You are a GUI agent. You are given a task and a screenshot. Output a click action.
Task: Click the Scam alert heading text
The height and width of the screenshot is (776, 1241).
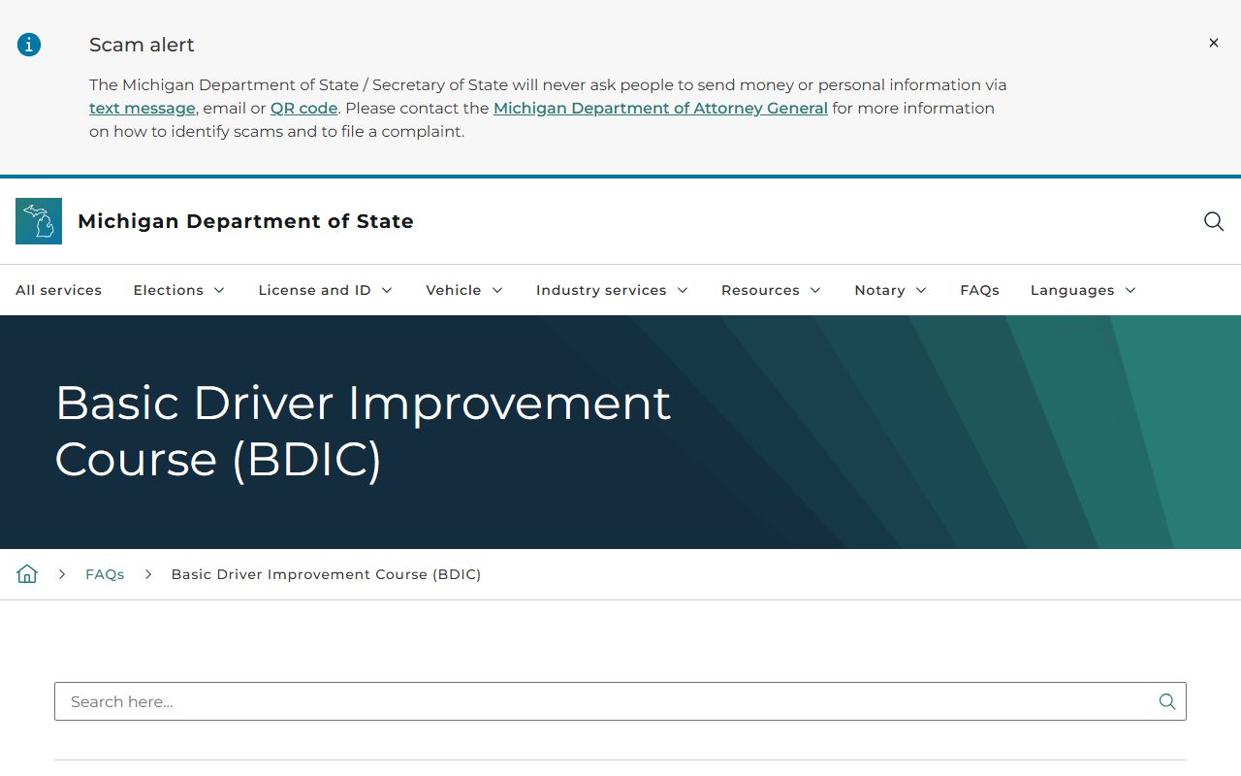pos(142,45)
